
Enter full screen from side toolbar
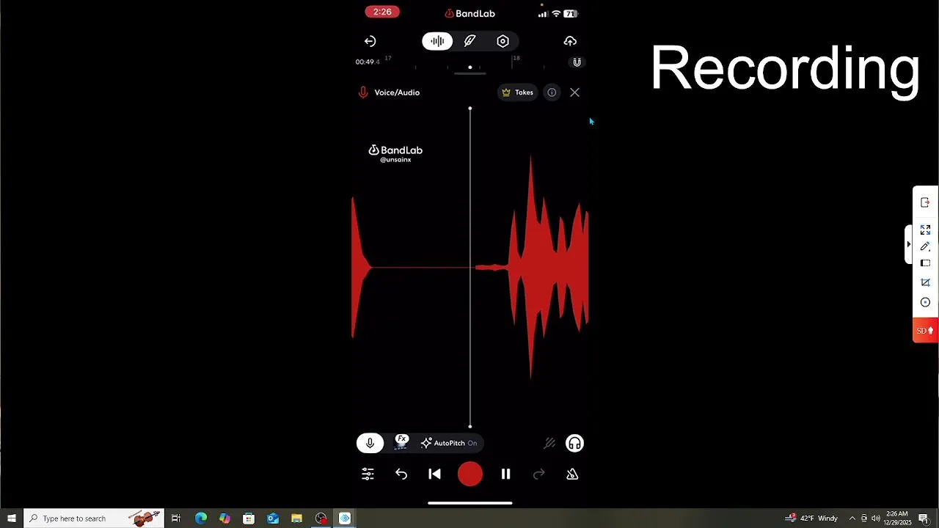pos(925,230)
